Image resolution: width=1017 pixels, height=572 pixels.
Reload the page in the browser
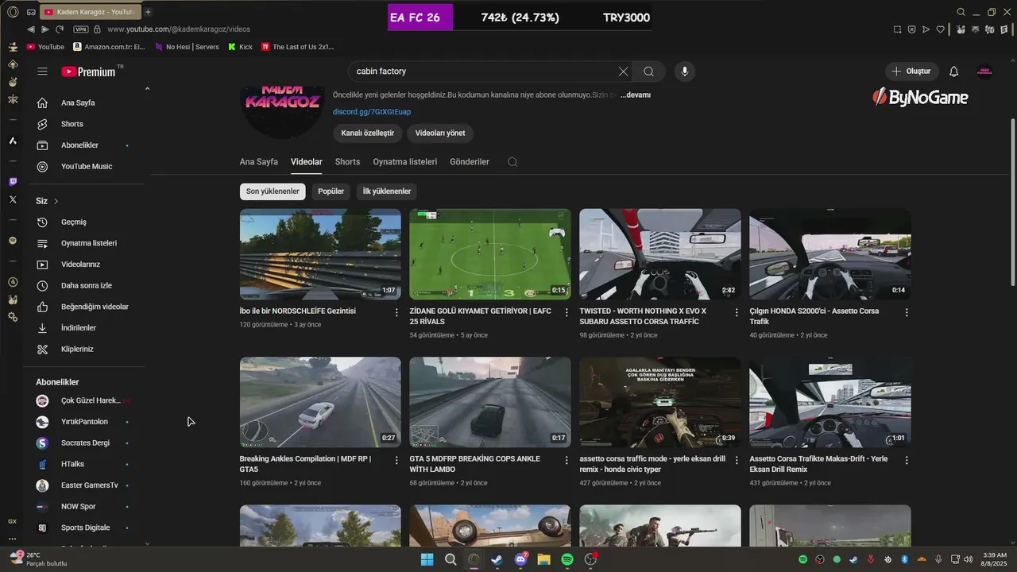(60, 29)
